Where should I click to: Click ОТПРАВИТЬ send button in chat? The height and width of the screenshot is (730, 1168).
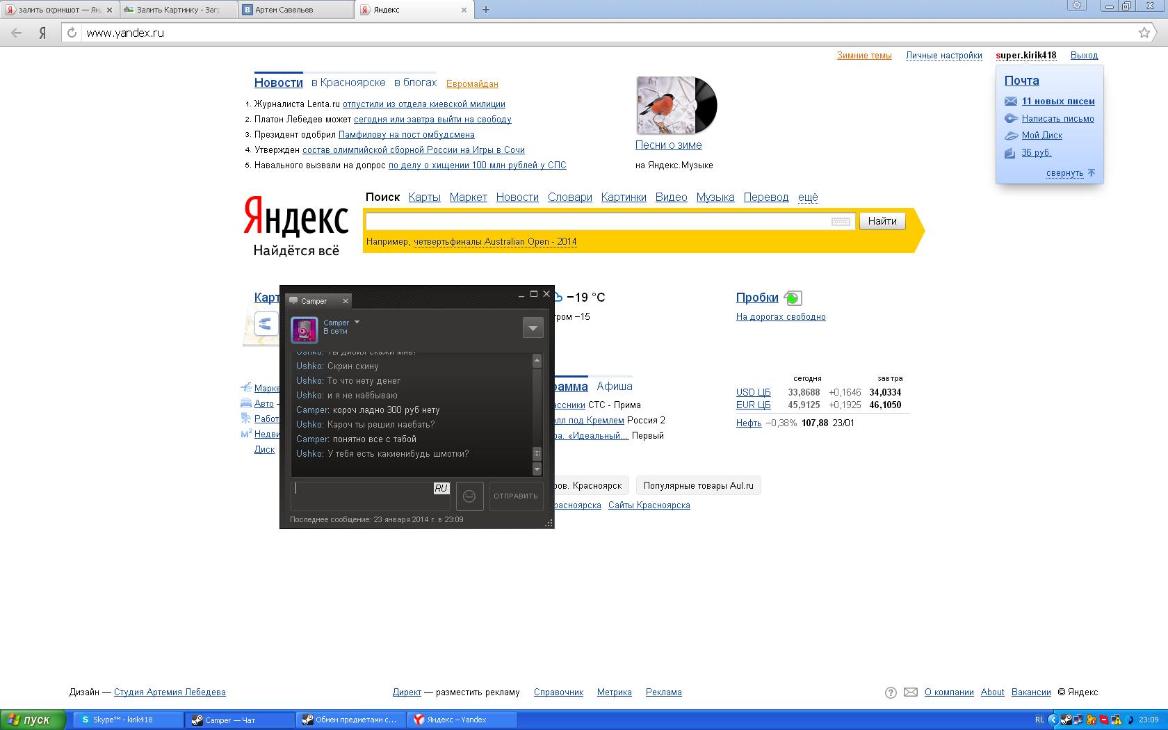[516, 496]
